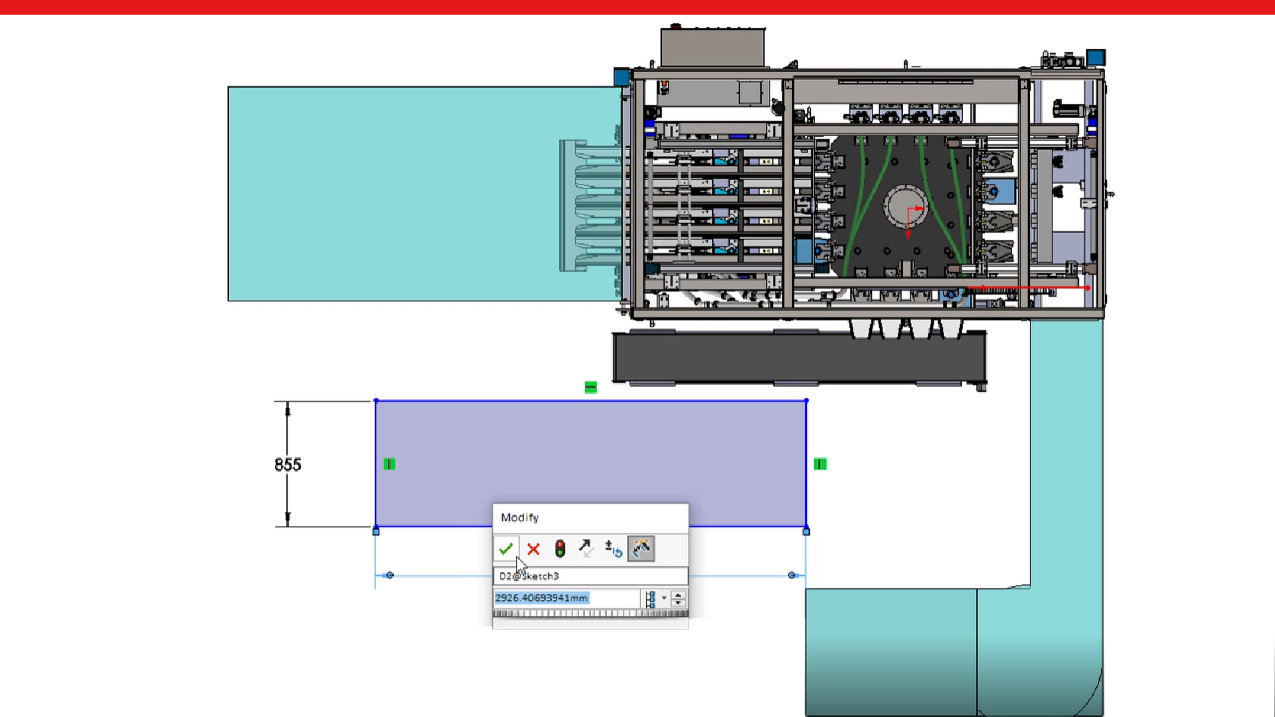This screenshot has width=1275, height=717.
Task: Click the green vertical relation icon on right edge
Action: pos(820,464)
